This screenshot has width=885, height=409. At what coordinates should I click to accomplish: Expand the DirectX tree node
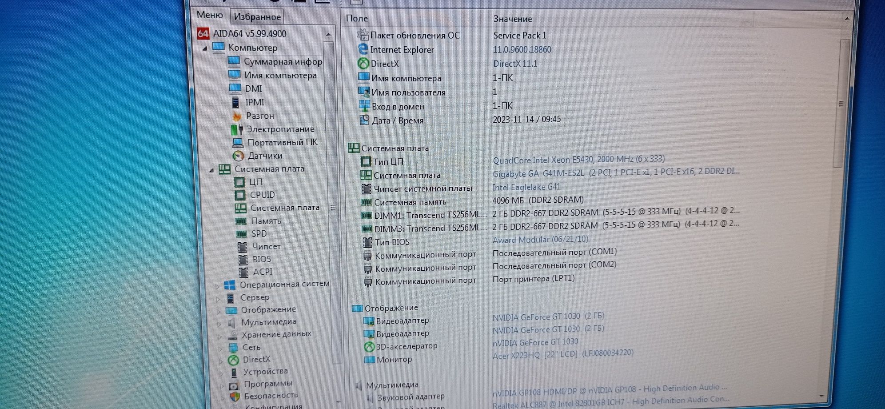tap(221, 361)
